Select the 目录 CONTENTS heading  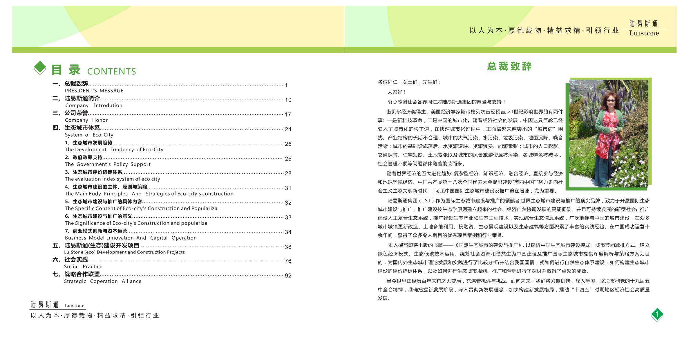94,70
